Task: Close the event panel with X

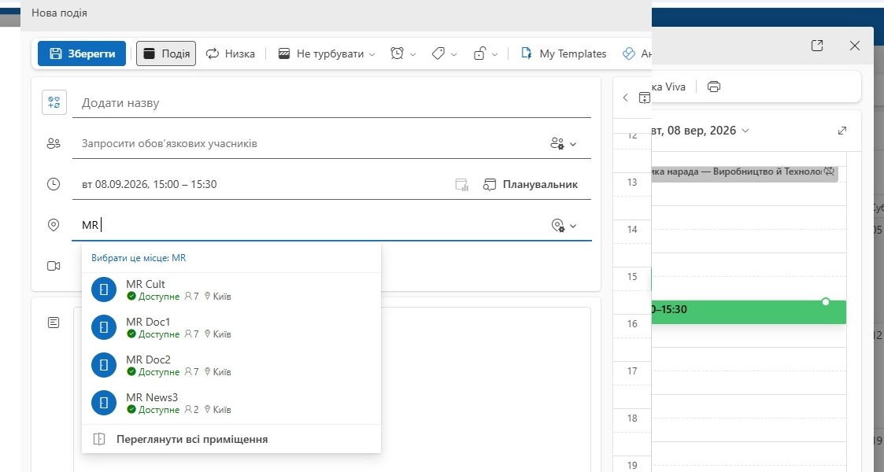Action: pos(855,46)
